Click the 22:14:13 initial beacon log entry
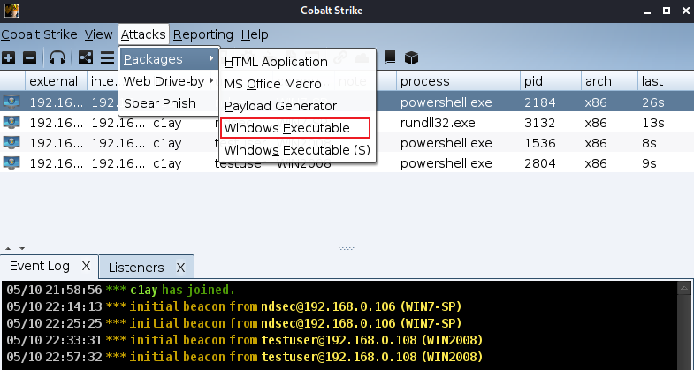The height and width of the screenshot is (370, 694). pyautogui.click(x=234, y=306)
